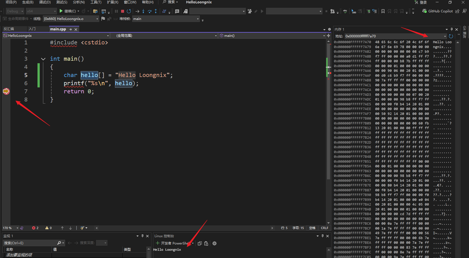Screen dimensions: 469x258
Task: Restart the debug session
Action: point(129,11)
